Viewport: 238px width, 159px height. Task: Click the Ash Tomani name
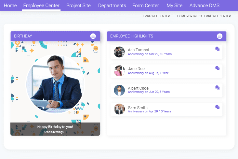[x=139, y=50]
